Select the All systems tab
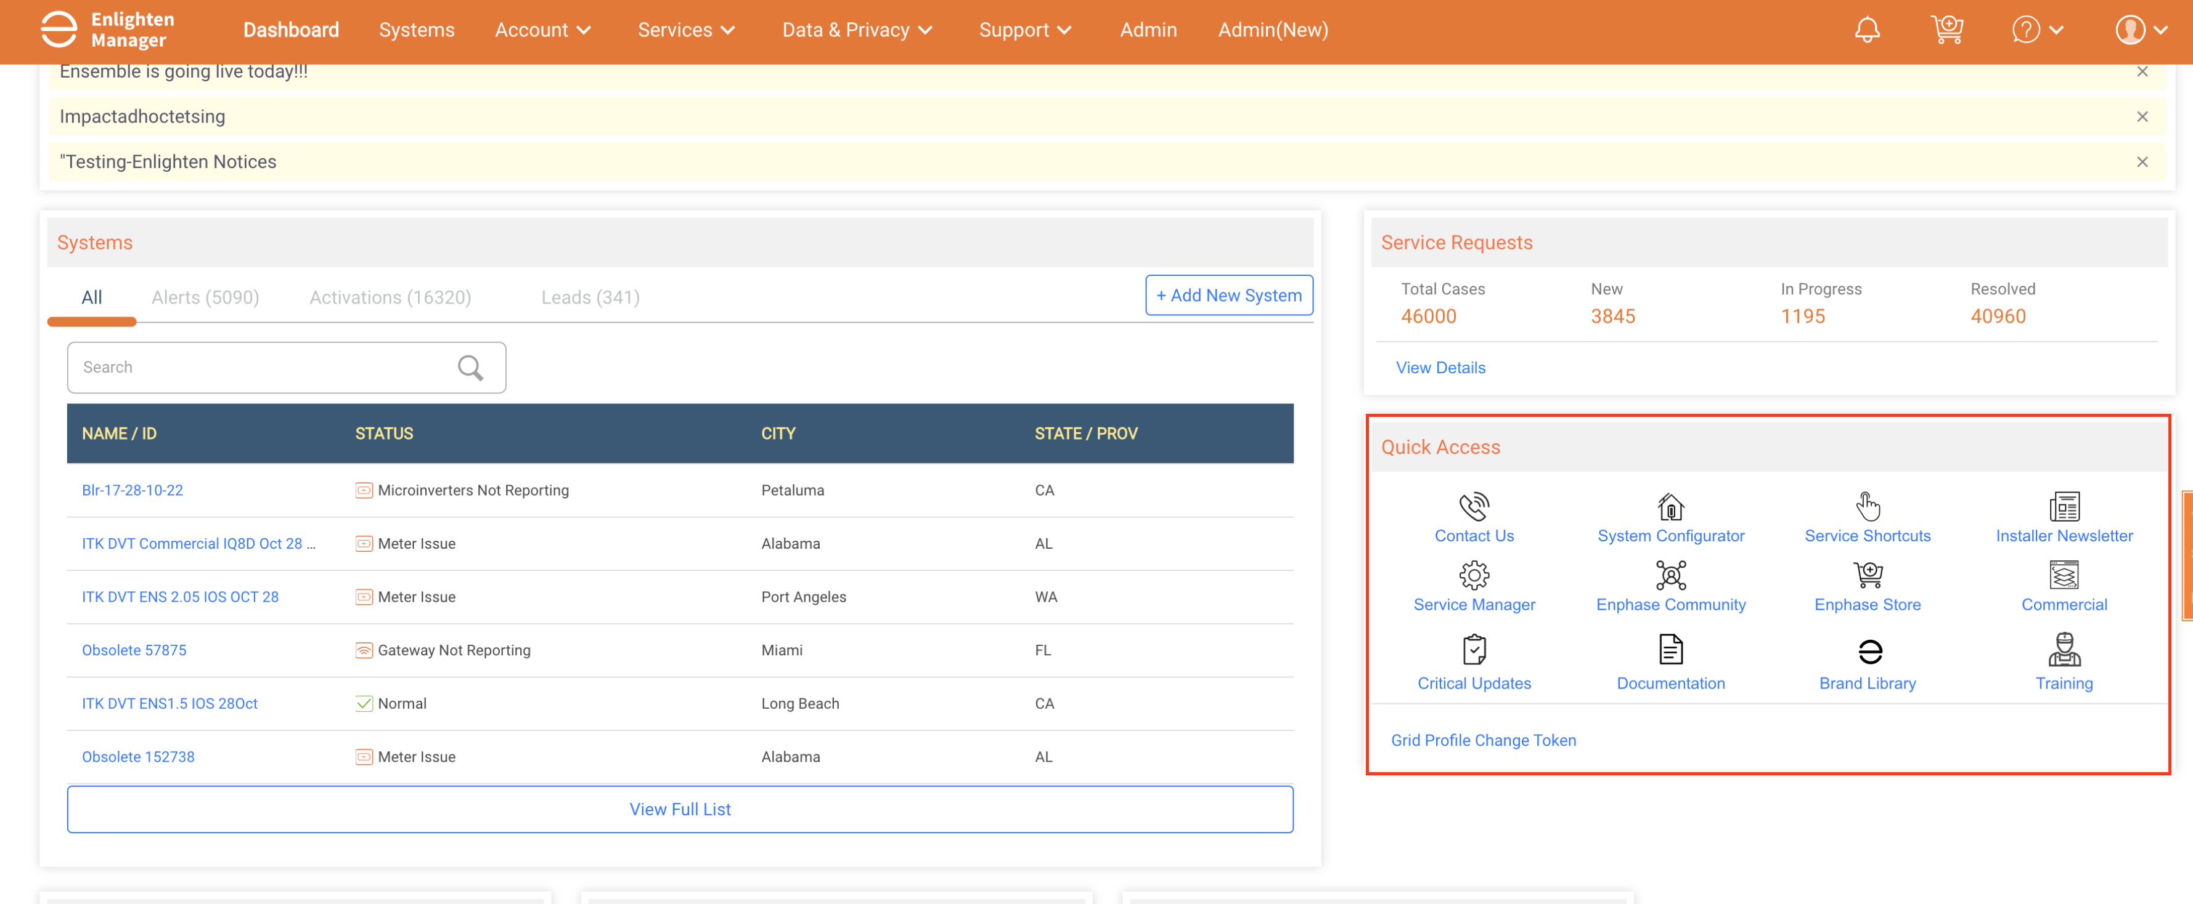2193x904 pixels. pyautogui.click(x=91, y=297)
